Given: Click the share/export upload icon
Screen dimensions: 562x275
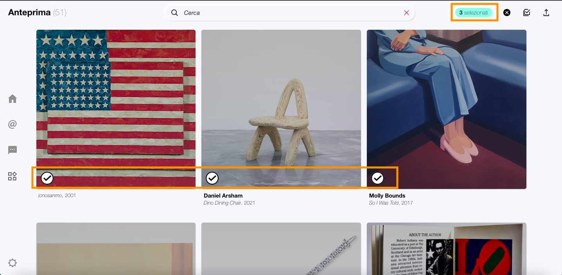Looking at the screenshot, I should (546, 13).
